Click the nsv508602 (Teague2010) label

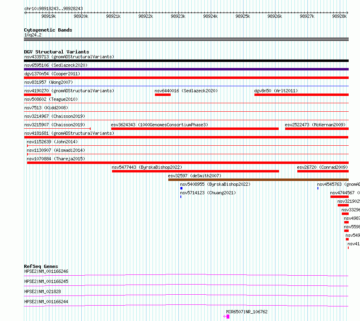click(51, 99)
